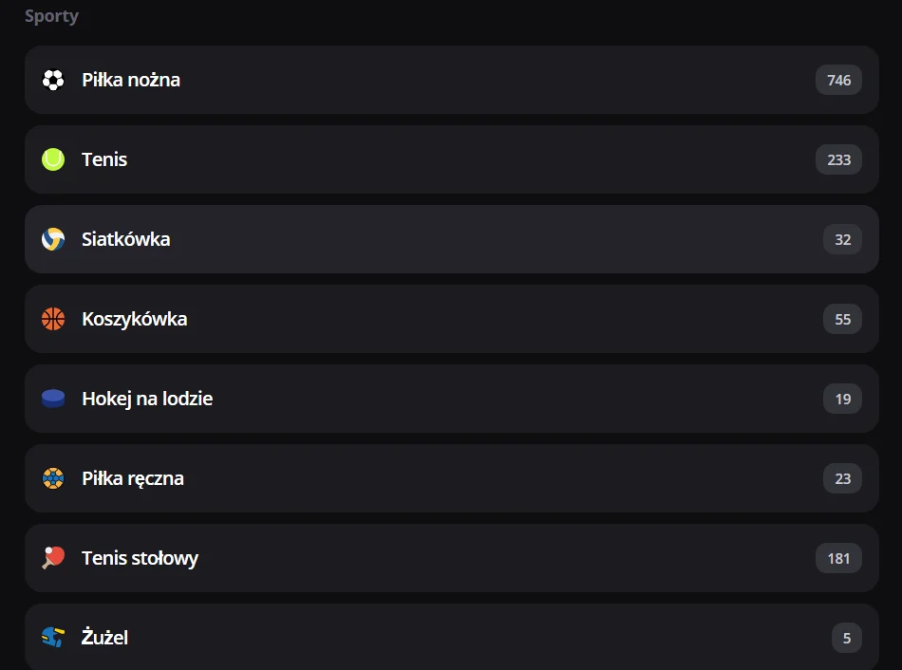Image resolution: width=902 pixels, height=670 pixels.
Task: Click the 181 count badge
Action: coord(838,558)
